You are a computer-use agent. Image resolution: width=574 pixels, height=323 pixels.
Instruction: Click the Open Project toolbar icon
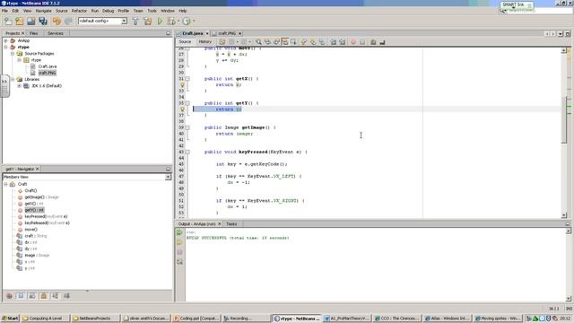(31, 22)
